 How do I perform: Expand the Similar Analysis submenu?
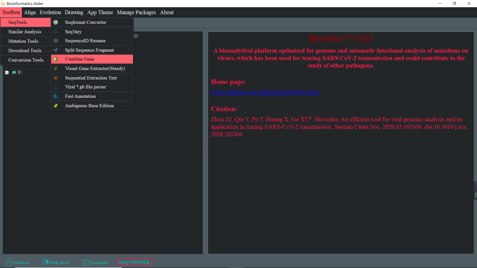click(x=26, y=32)
